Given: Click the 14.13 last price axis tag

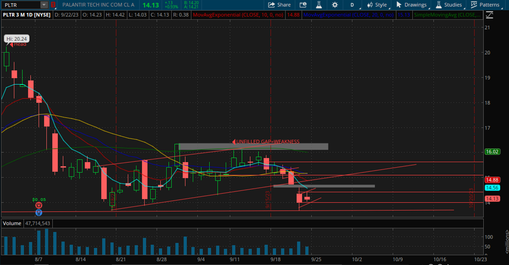Looking at the screenshot, I should [x=492, y=199].
